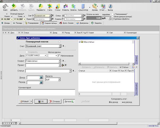Viewport: 160px width, 128px height.
Task: Expand the Мои статьи tree node
Action: (80, 42)
